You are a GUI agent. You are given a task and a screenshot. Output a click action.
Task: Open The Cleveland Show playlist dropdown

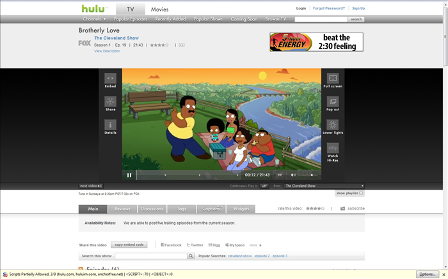coord(324,186)
